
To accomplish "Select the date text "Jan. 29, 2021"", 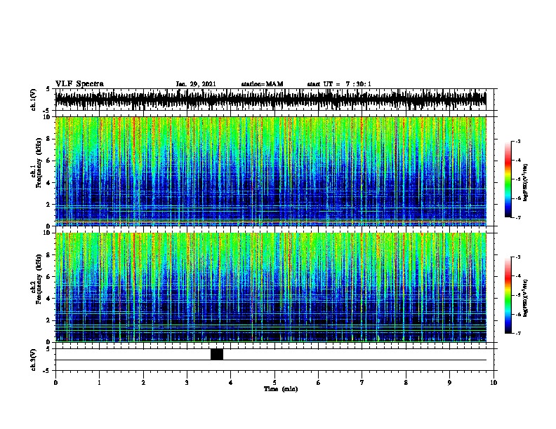I will tap(196, 84).
